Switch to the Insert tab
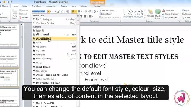The height and width of the screenshot is (107, 191). tap(25, 6)
